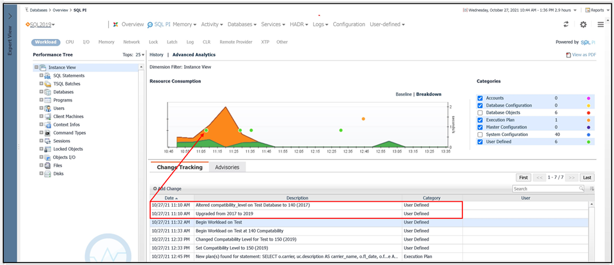Click the Locked Objects tree icon

pyautogui.click(x=47, y=149)
